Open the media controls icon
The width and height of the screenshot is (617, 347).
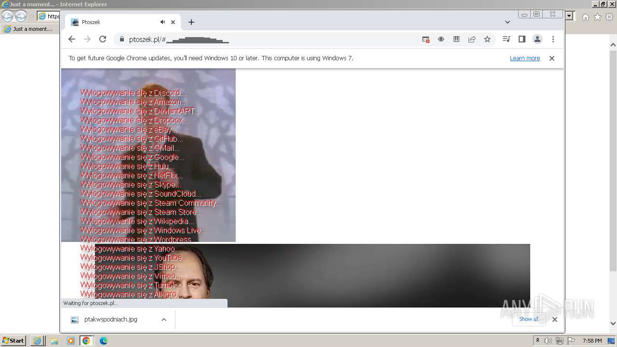(506, 40)
